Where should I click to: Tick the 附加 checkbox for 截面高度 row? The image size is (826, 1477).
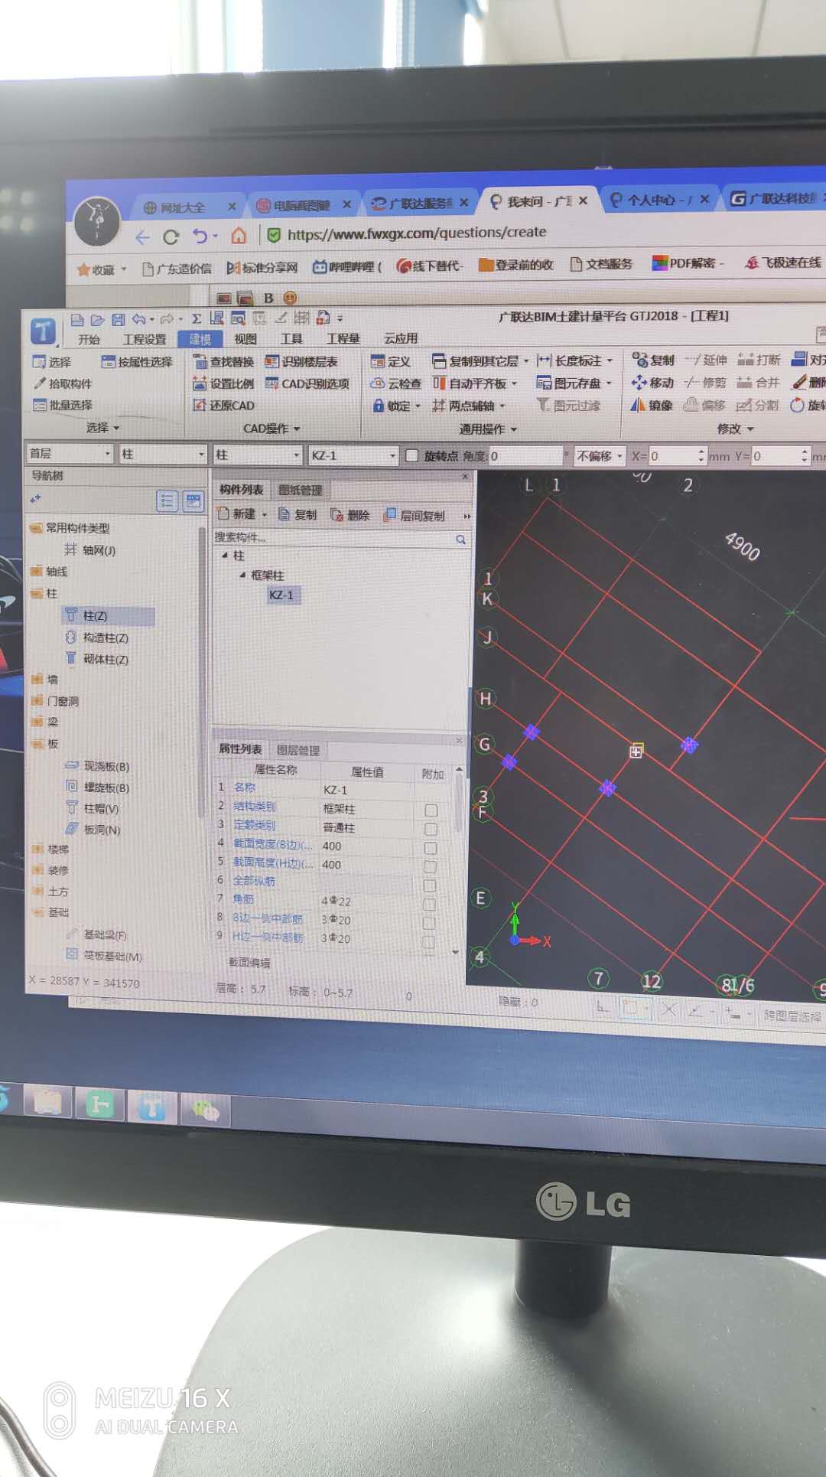(x=430, y=867)
